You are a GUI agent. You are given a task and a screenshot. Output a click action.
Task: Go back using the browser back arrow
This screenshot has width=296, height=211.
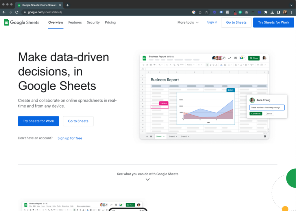4,12
